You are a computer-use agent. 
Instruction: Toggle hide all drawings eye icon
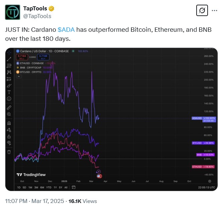pos(9,143)
